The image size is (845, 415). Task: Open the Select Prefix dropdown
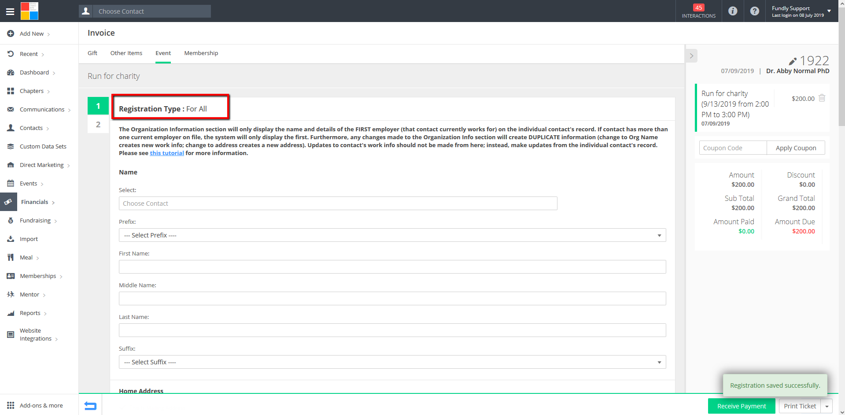pyautogui.click(x=392, y=235)
